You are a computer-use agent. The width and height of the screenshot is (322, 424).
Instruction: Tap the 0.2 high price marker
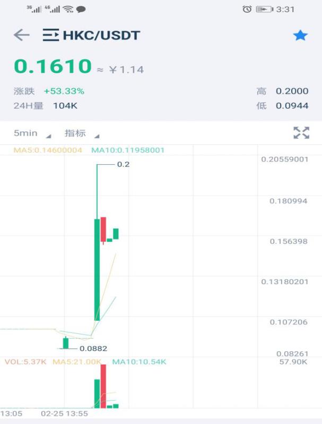(123, 164)
